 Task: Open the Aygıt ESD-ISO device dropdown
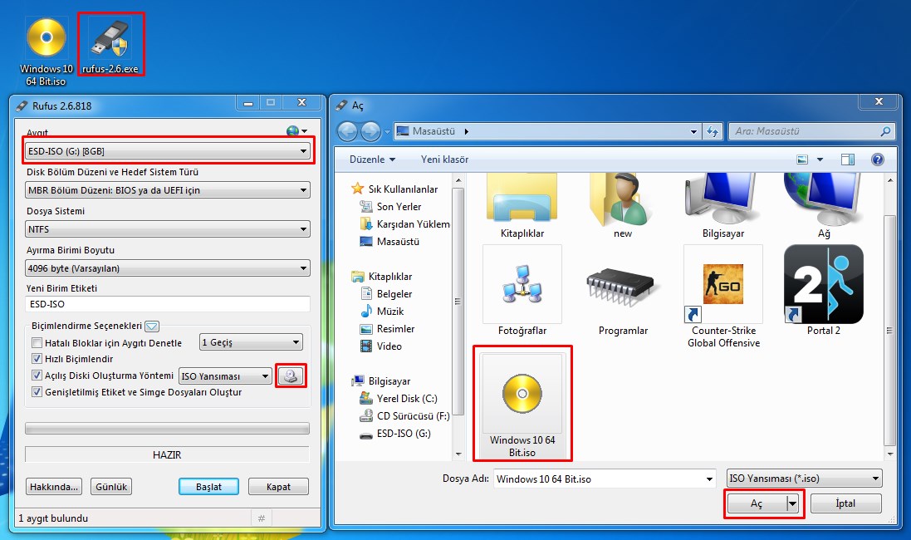(x=169, y=151)
